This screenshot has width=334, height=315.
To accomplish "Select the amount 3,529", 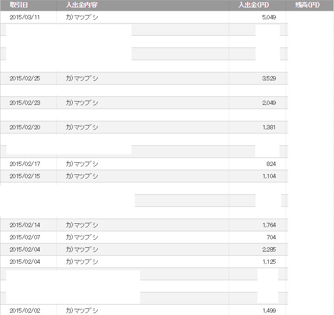I will point(269,78).
